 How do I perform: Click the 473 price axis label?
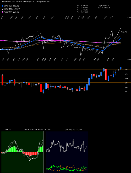(126, 74)
